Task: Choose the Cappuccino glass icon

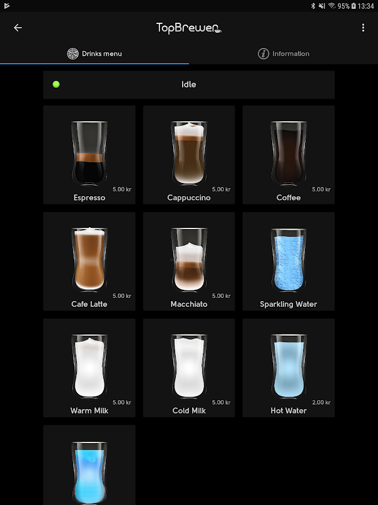Action: pos(189,153)
